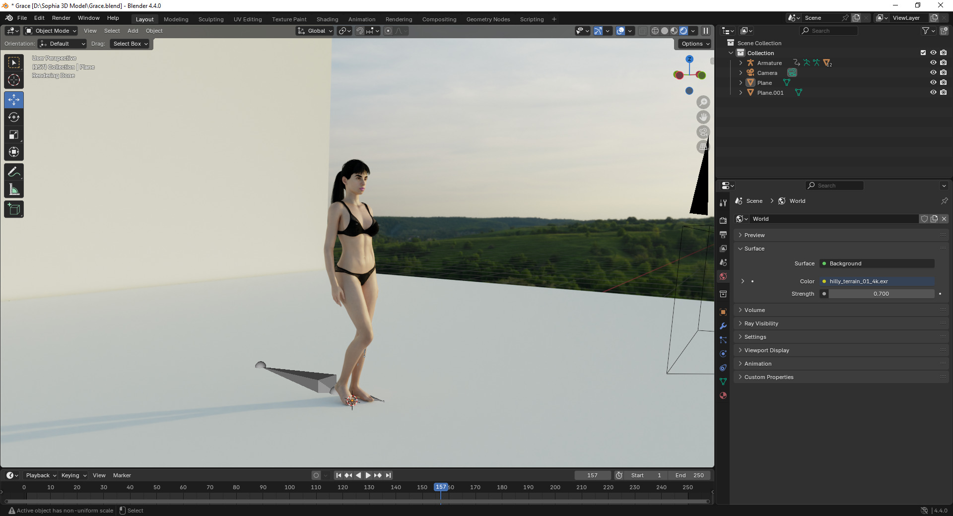Activate the 3D Cursor tool

14,80
